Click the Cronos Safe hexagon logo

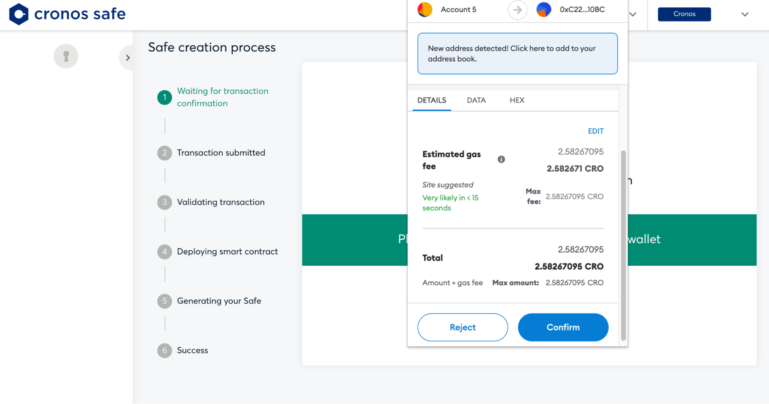click(18, 14)
